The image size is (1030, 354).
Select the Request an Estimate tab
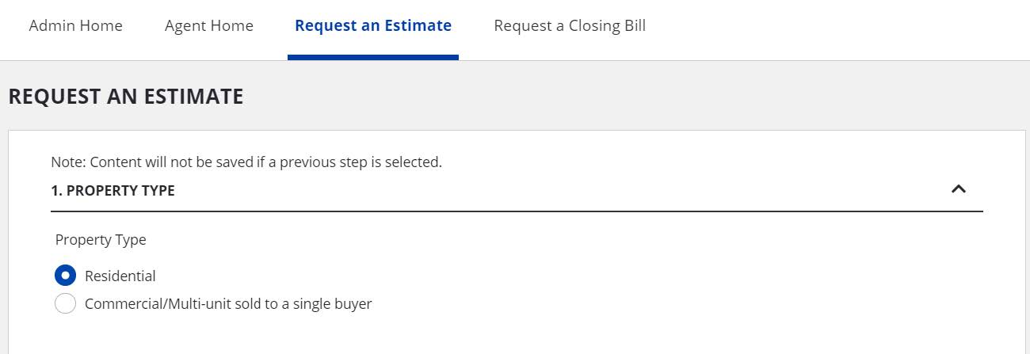click(x=373, y=25)
